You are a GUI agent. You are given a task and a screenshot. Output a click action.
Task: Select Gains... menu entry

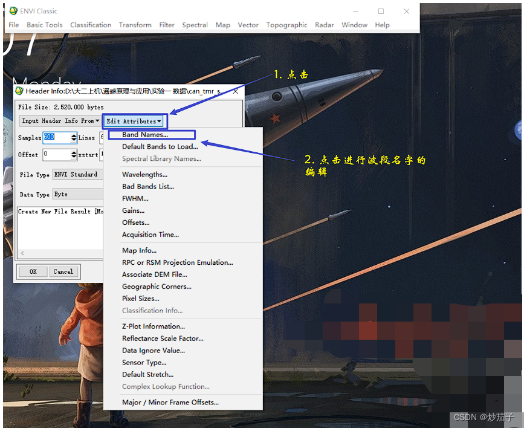pyautogui.click(x=134, y=210)
